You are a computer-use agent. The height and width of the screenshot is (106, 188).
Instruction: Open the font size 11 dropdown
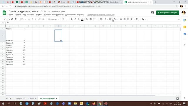tap(65, 19)
